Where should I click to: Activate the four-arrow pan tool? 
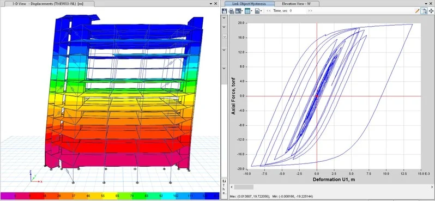[431, 11]
